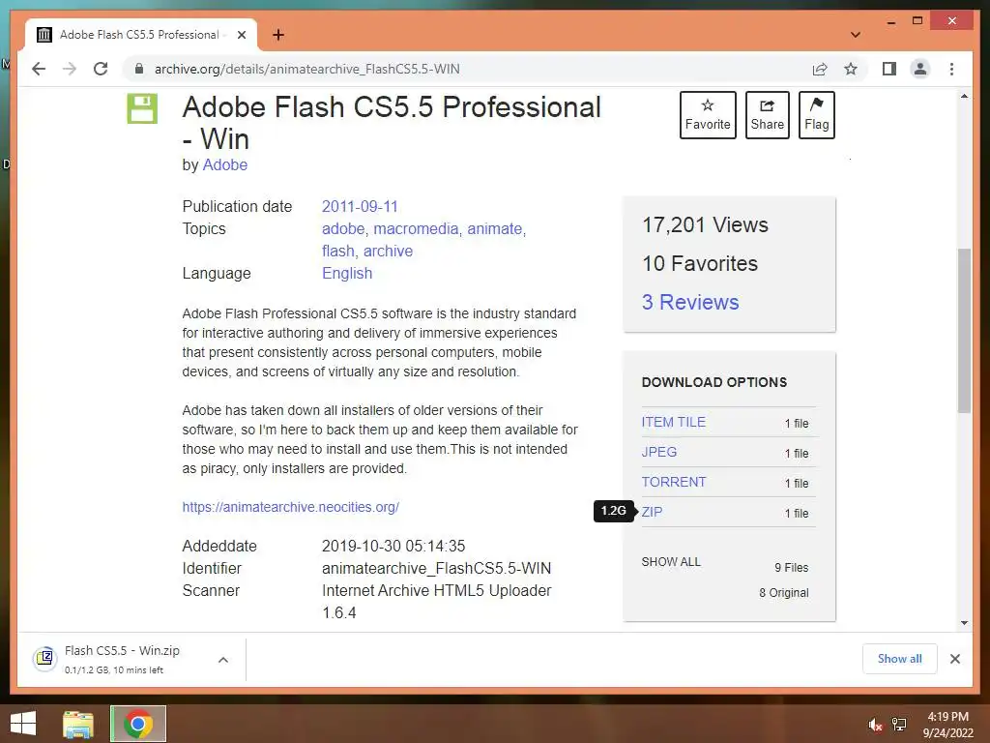This screenshot has width=990, height=743.
Task: Go back using the browser back arrow
Action: pyautogui.click(x=39, y=69)
